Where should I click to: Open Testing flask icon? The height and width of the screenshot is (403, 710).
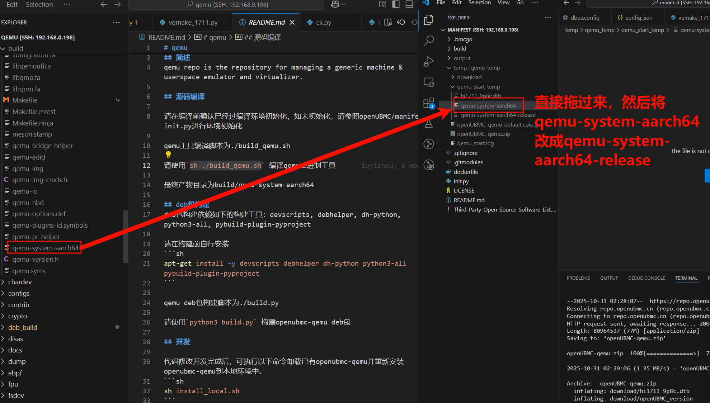[429, 124]
